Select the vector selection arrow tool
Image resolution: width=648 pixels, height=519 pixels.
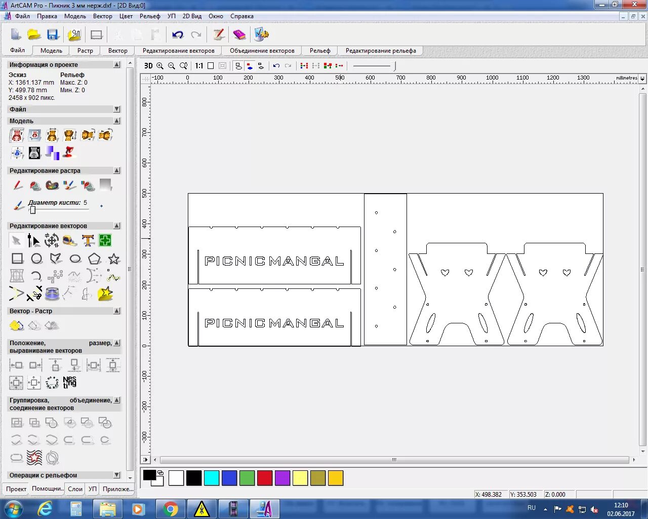point(16,240)
